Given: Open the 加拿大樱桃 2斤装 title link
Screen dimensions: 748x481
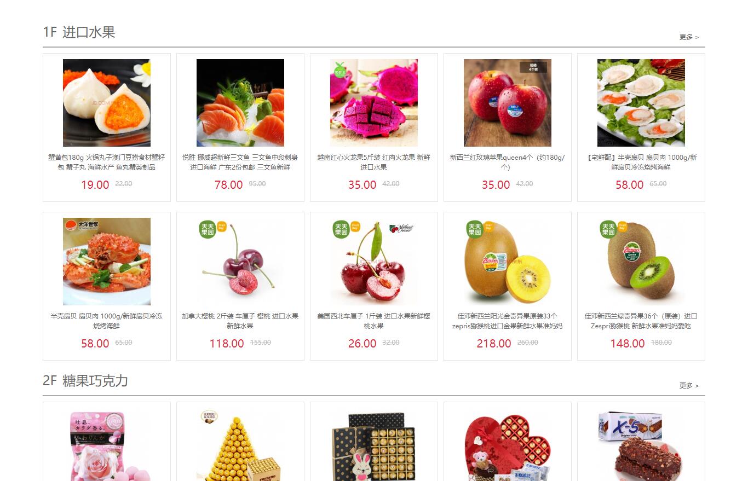Looking at the screenshot, I should tap(240, 321).
